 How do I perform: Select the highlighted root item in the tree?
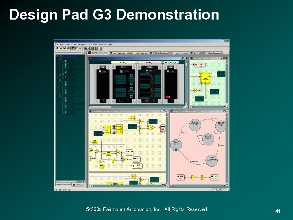coord(69,56)
